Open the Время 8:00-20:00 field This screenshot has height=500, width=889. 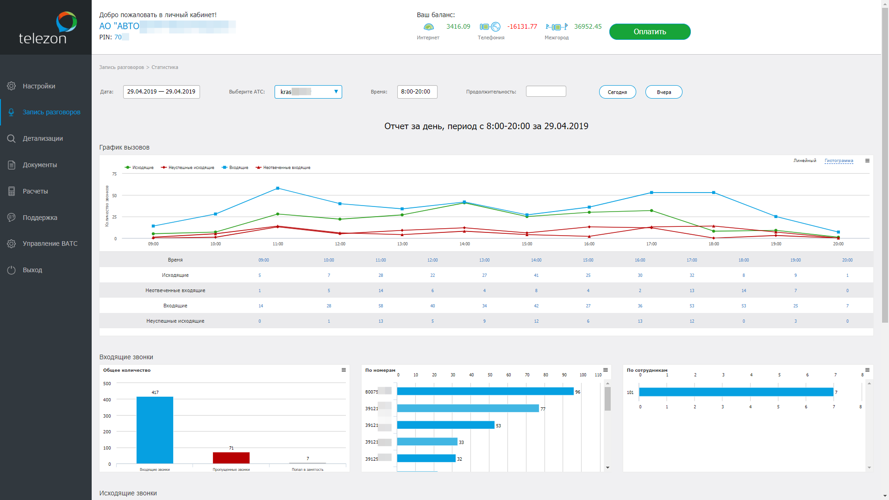[x=417, y=92]
